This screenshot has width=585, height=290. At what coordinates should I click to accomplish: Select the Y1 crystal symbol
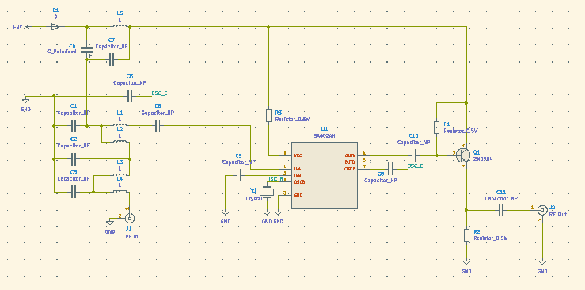click(x=267, y=193)
